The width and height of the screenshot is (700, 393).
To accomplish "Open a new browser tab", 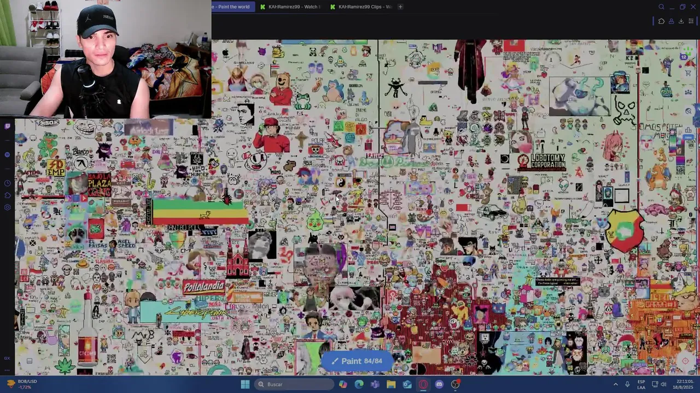I will [400, 7].
